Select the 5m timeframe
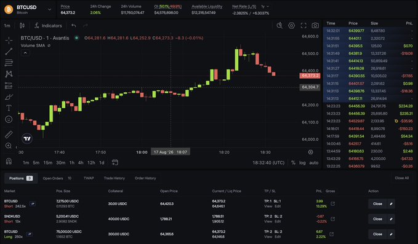The width and height of the screenshot is (418, 244). click(36, 163)
